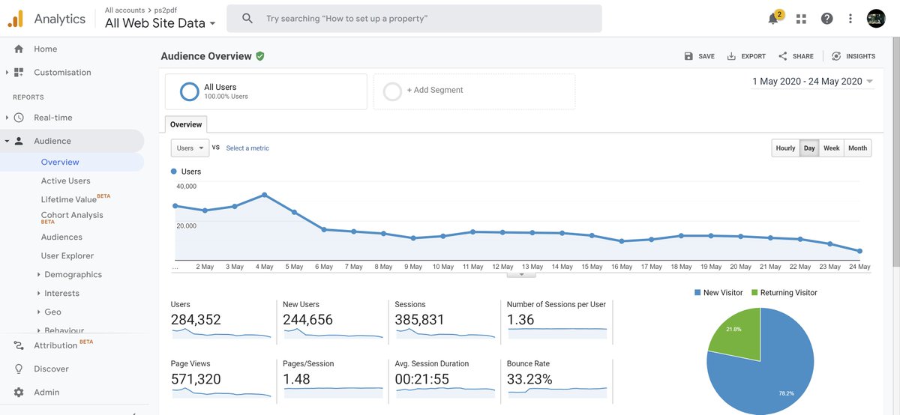This screenshot has height=415, width=900.
Task: Select the Pages/Session 1.48 card
Action: pyautogui.click(x=332, y=379)
